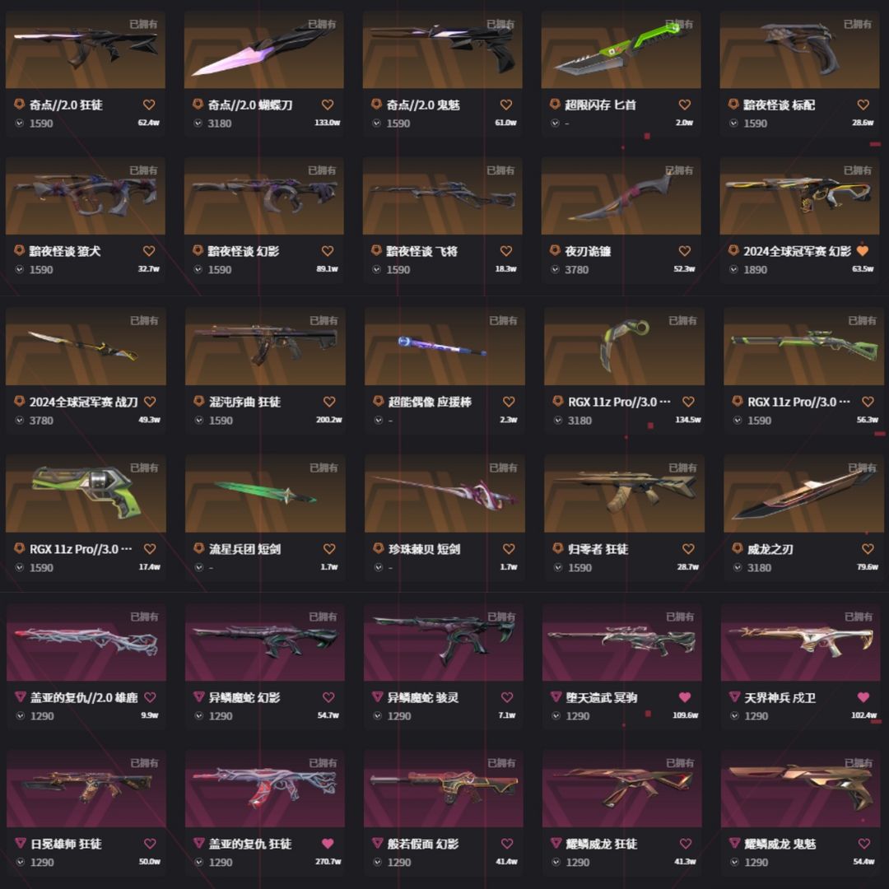Open the RGX 11z Pro karambit knife thumbnail
This screenshot has width=889, height=889.
[x=624, y=347]
